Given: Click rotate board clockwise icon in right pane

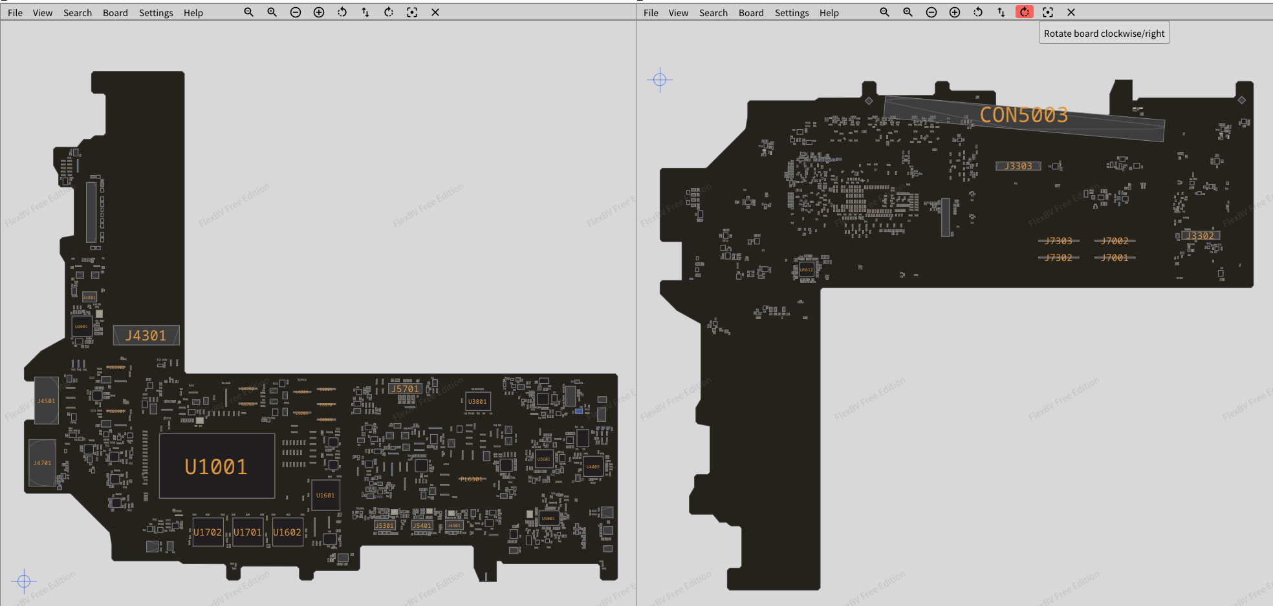Looking at the screenshot, I should pyautogui.click(x=1024, y=12).
